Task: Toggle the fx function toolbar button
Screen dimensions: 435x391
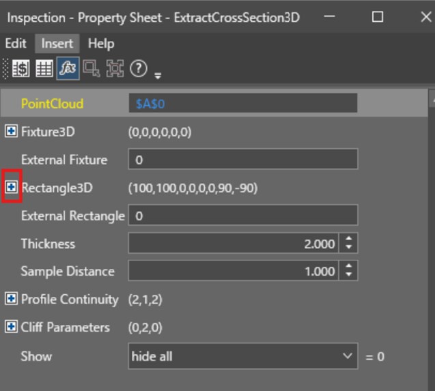Action: point(68,68)
